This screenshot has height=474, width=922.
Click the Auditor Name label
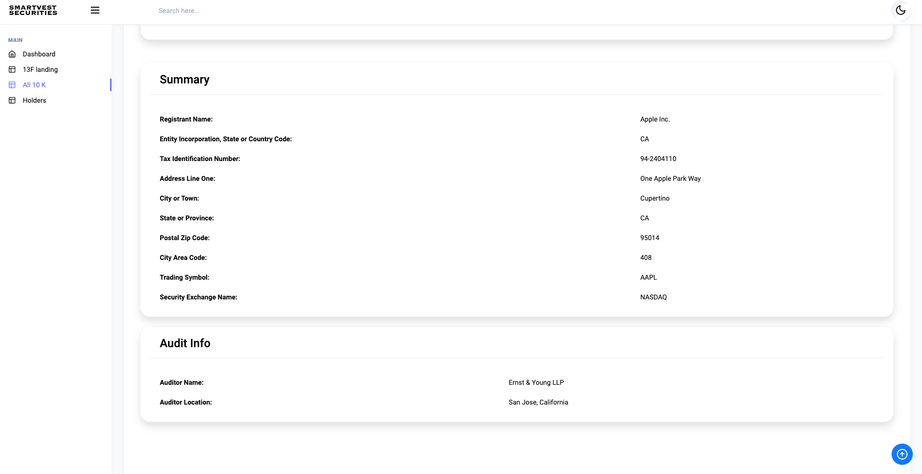182,382
